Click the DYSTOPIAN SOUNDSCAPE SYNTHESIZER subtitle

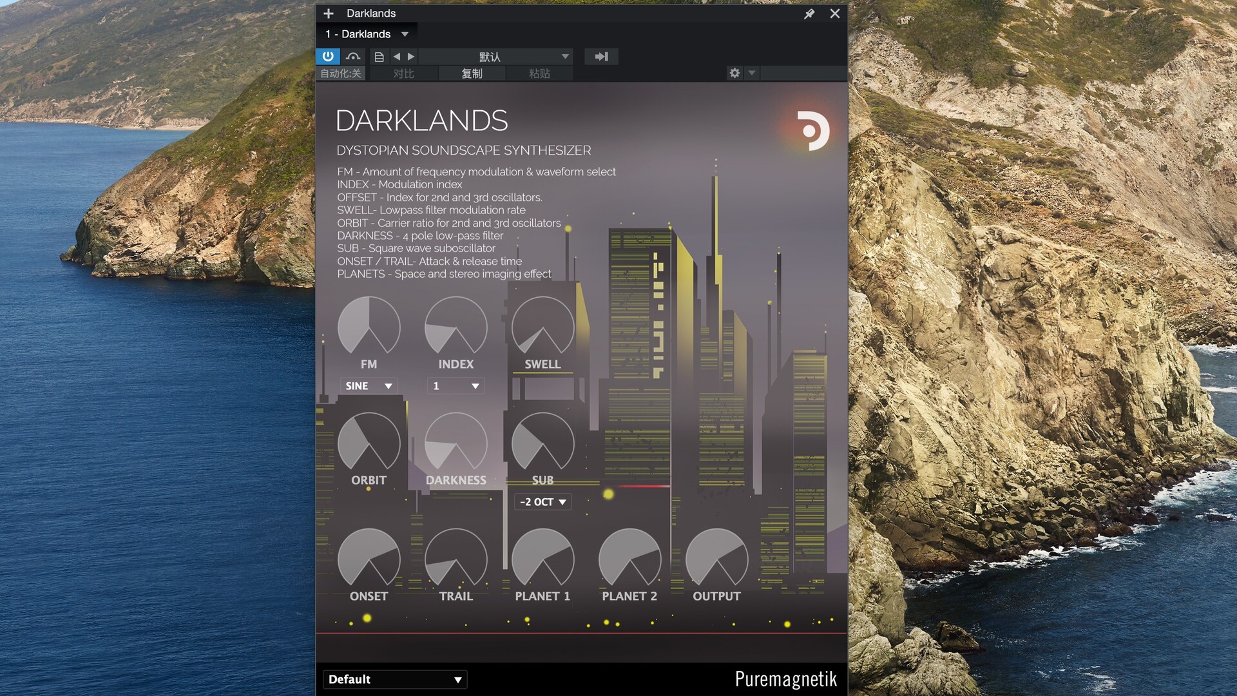point(464,150)
